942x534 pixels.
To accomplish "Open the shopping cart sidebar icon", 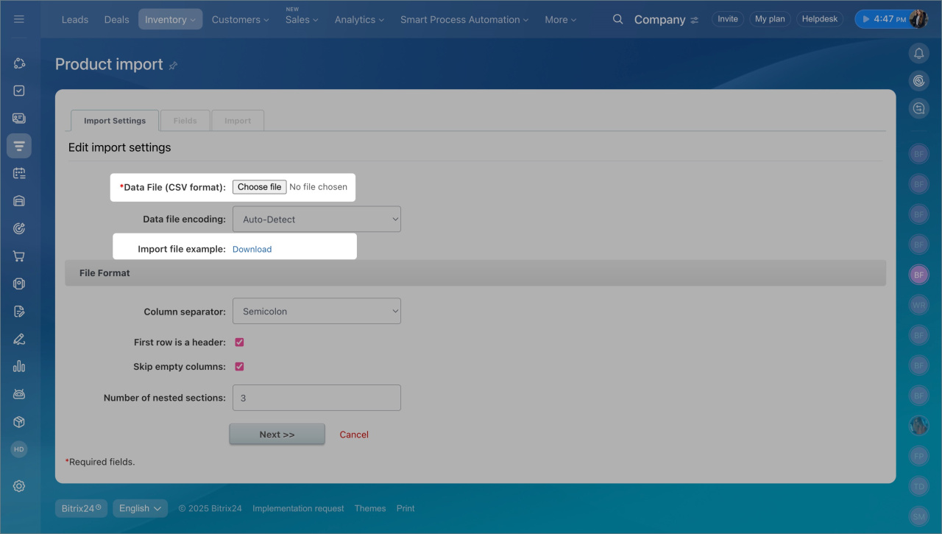I will [19, 256].
